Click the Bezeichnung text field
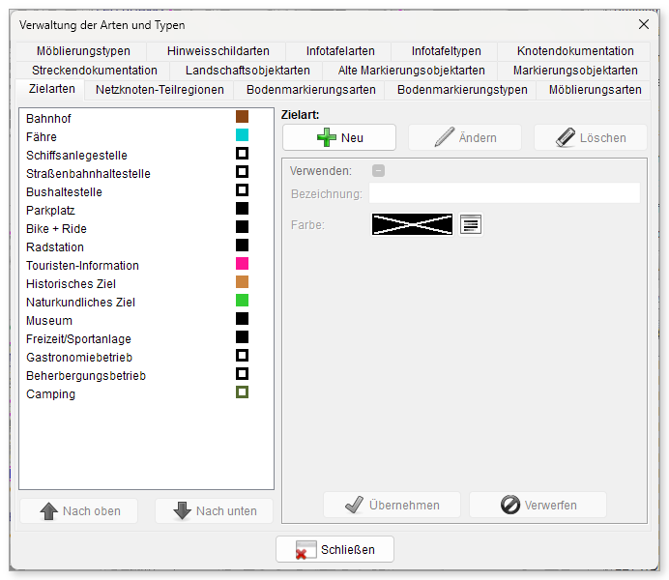This screenshot has height=580, width=669. coord(505,193)
